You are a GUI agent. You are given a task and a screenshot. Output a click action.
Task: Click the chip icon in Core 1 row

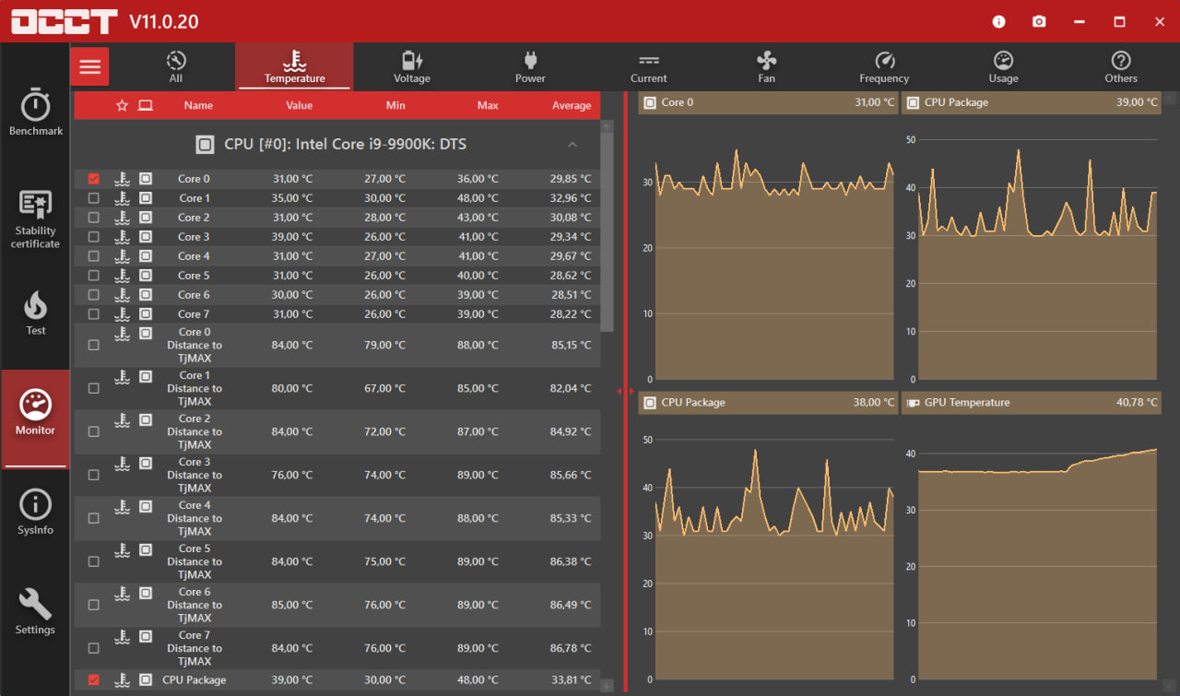tap(146, 197)
